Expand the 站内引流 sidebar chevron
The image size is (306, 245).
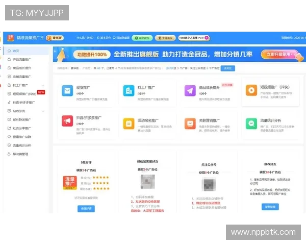(x=43, y=111)
